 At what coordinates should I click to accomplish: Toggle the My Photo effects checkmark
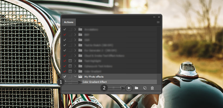(65, 77)
